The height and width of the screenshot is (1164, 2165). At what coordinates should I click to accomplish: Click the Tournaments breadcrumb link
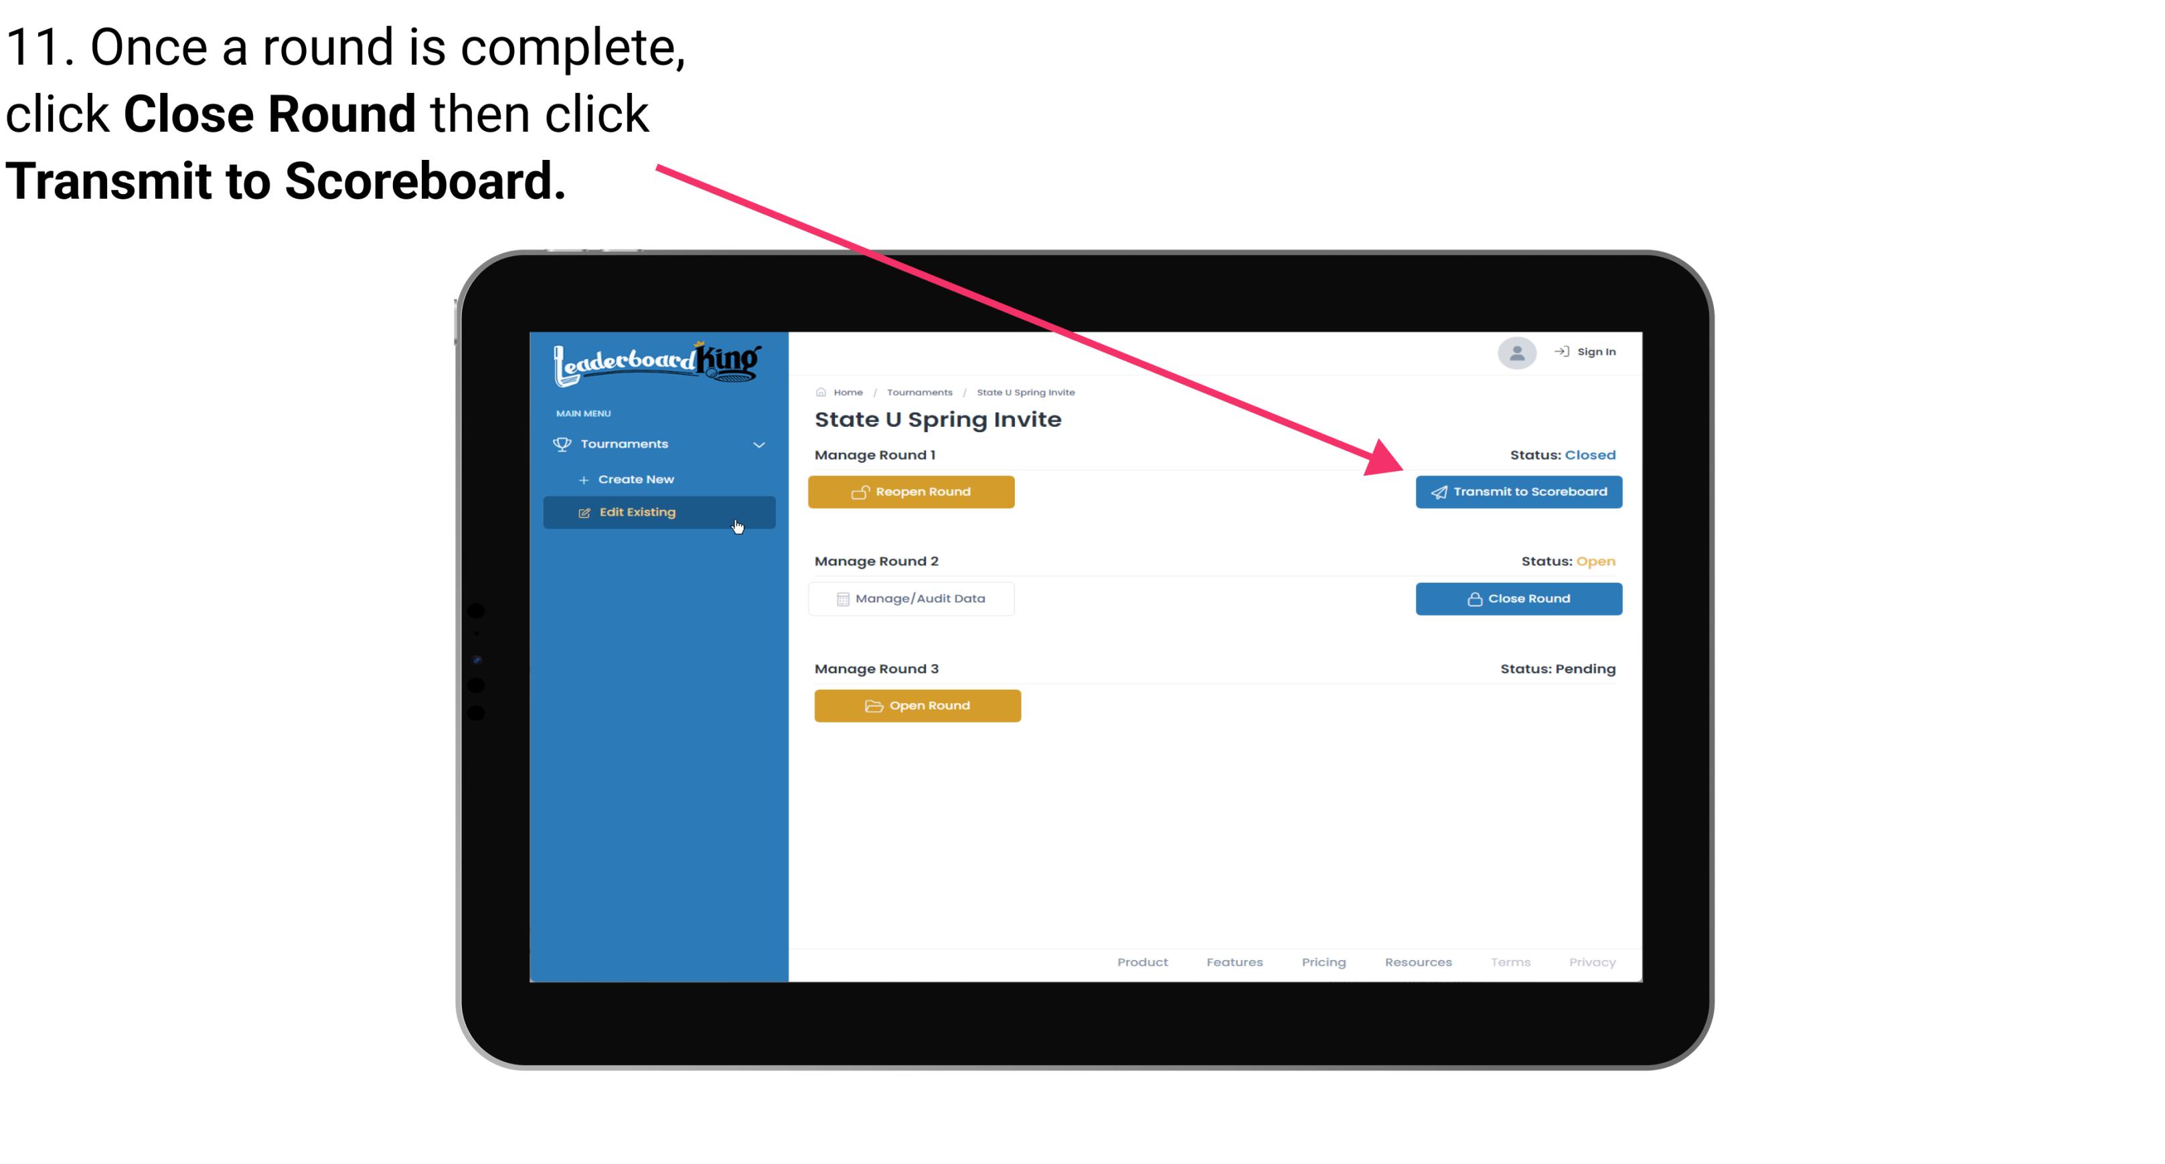[x=918, y=391]
